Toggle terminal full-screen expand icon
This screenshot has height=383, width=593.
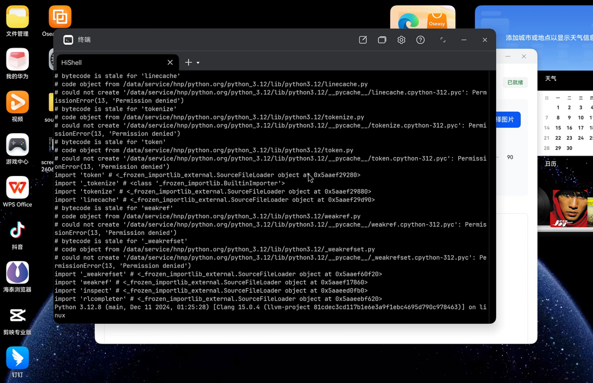(x=443, y=40)
